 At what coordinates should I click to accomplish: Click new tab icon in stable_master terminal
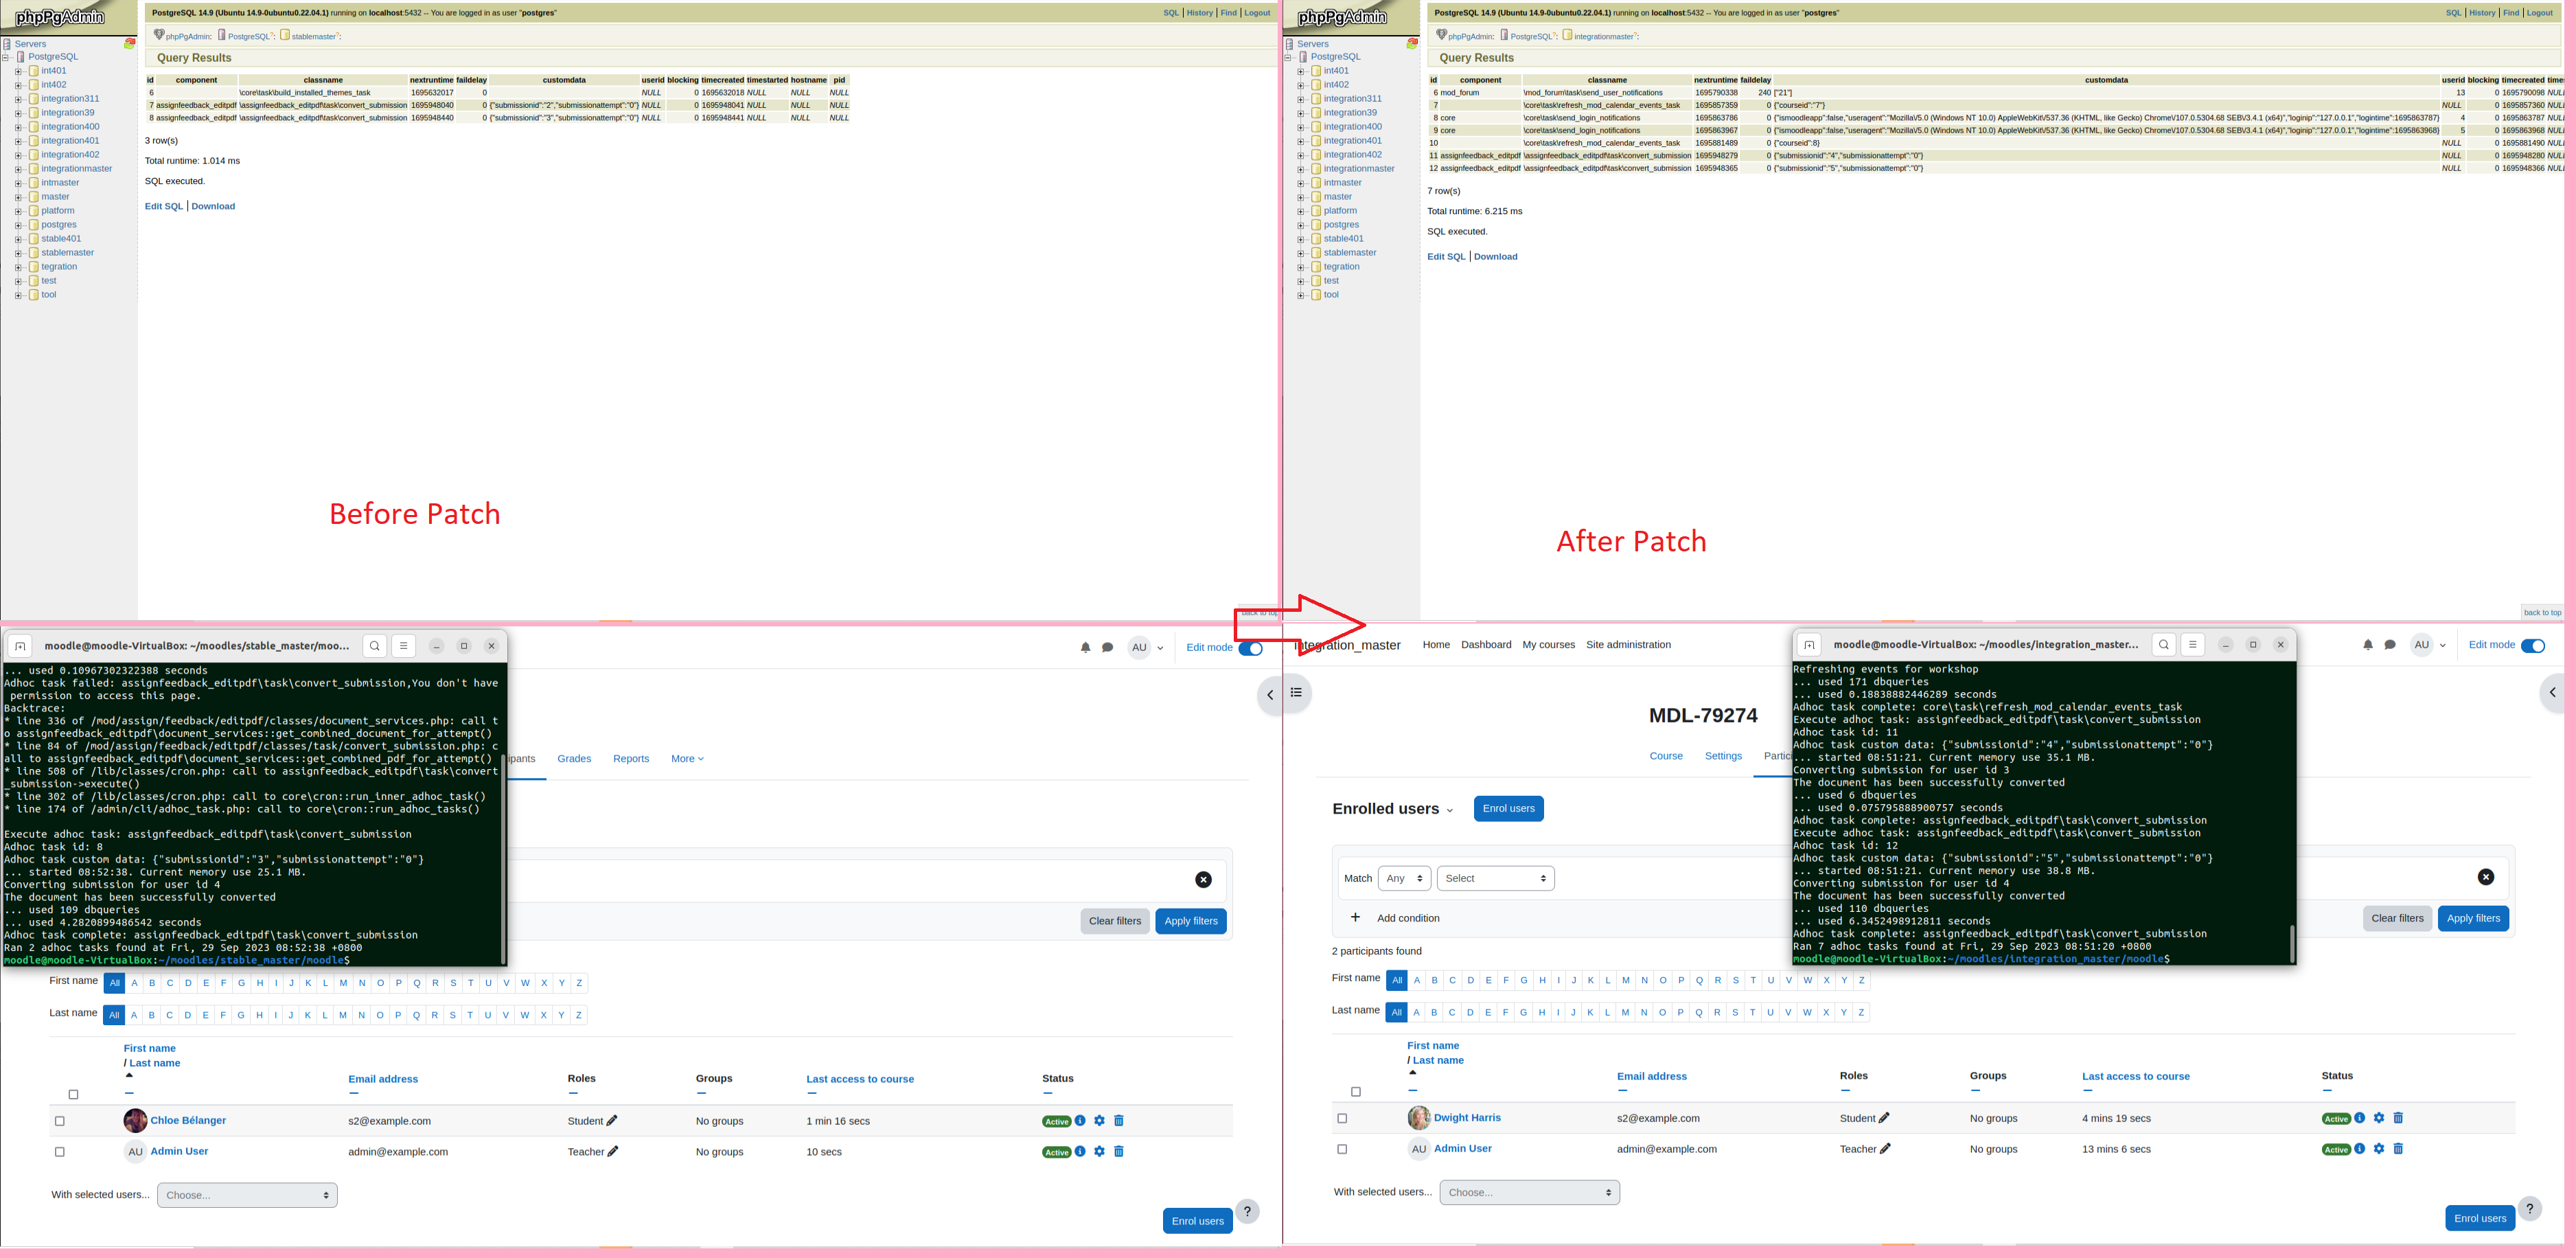coord(20,646)
